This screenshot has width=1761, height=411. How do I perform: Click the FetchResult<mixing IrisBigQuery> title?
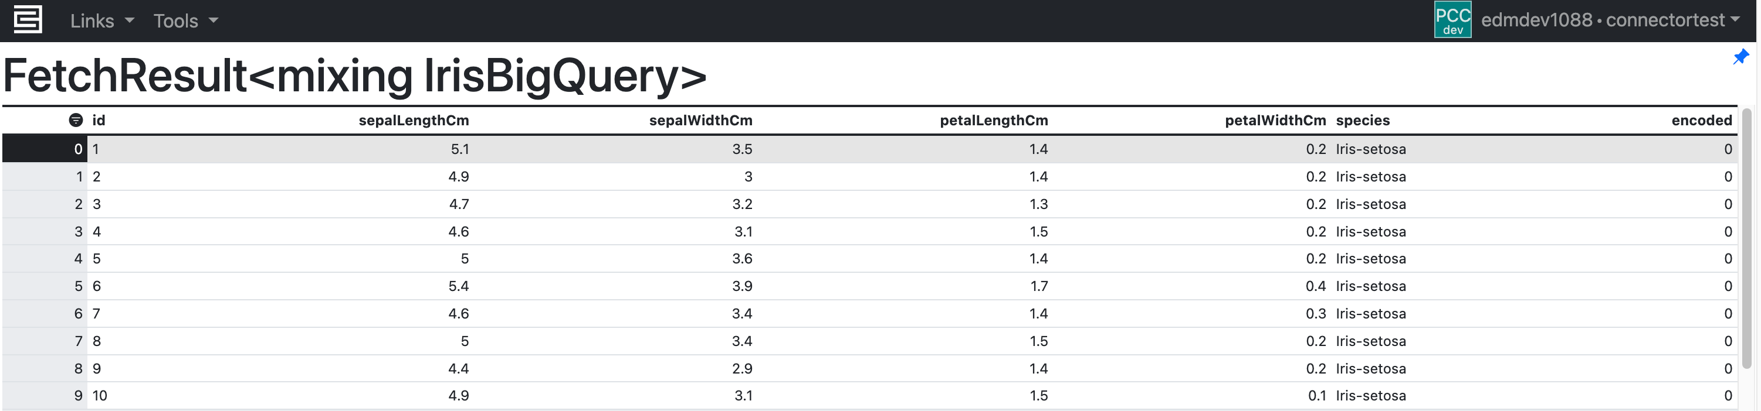click(355, 75)
